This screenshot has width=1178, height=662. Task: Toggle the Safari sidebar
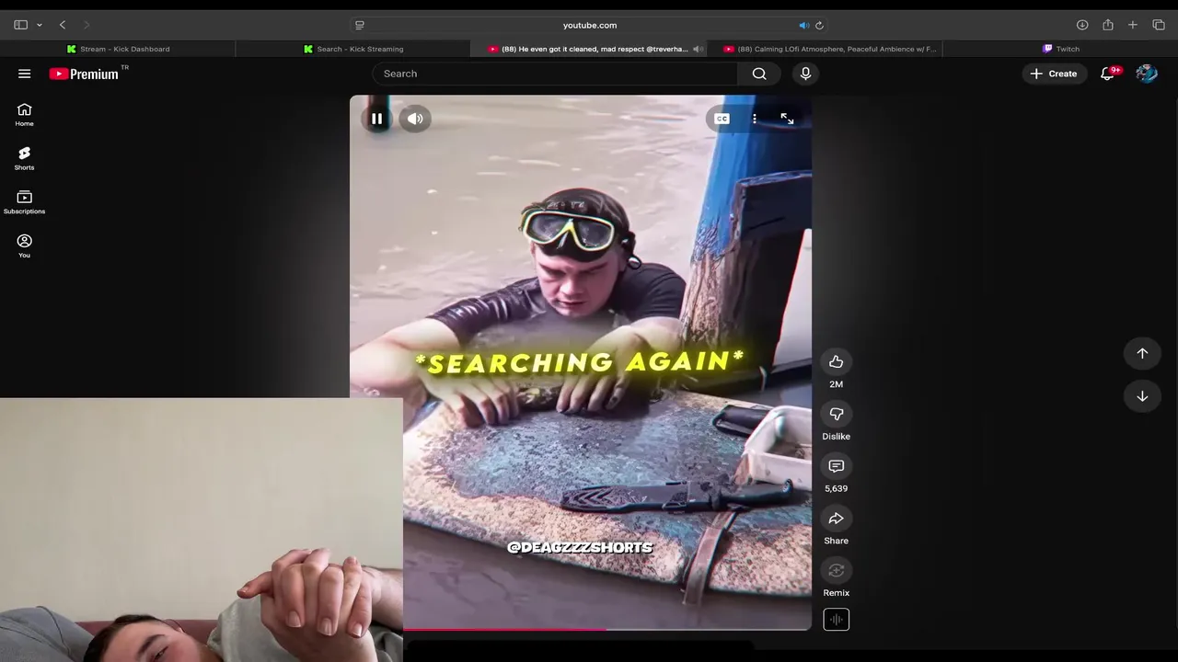tap(20, 25)
